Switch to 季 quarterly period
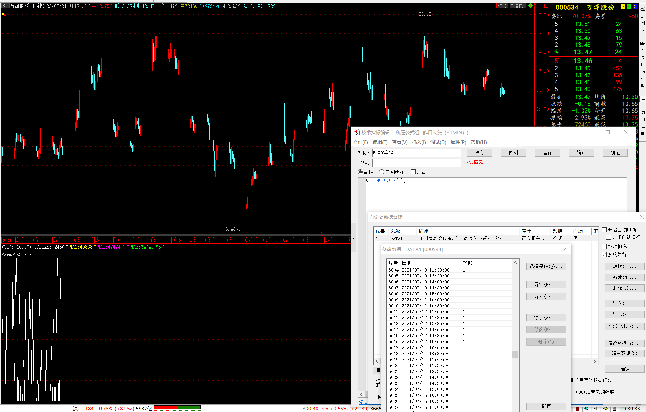 [x=643, y=127]
